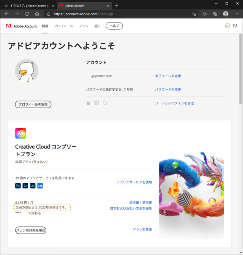Viewport: 243px width, 255px height.
Task: Click the 請求および支払い方法を編集 link
Action: point(131,208)
